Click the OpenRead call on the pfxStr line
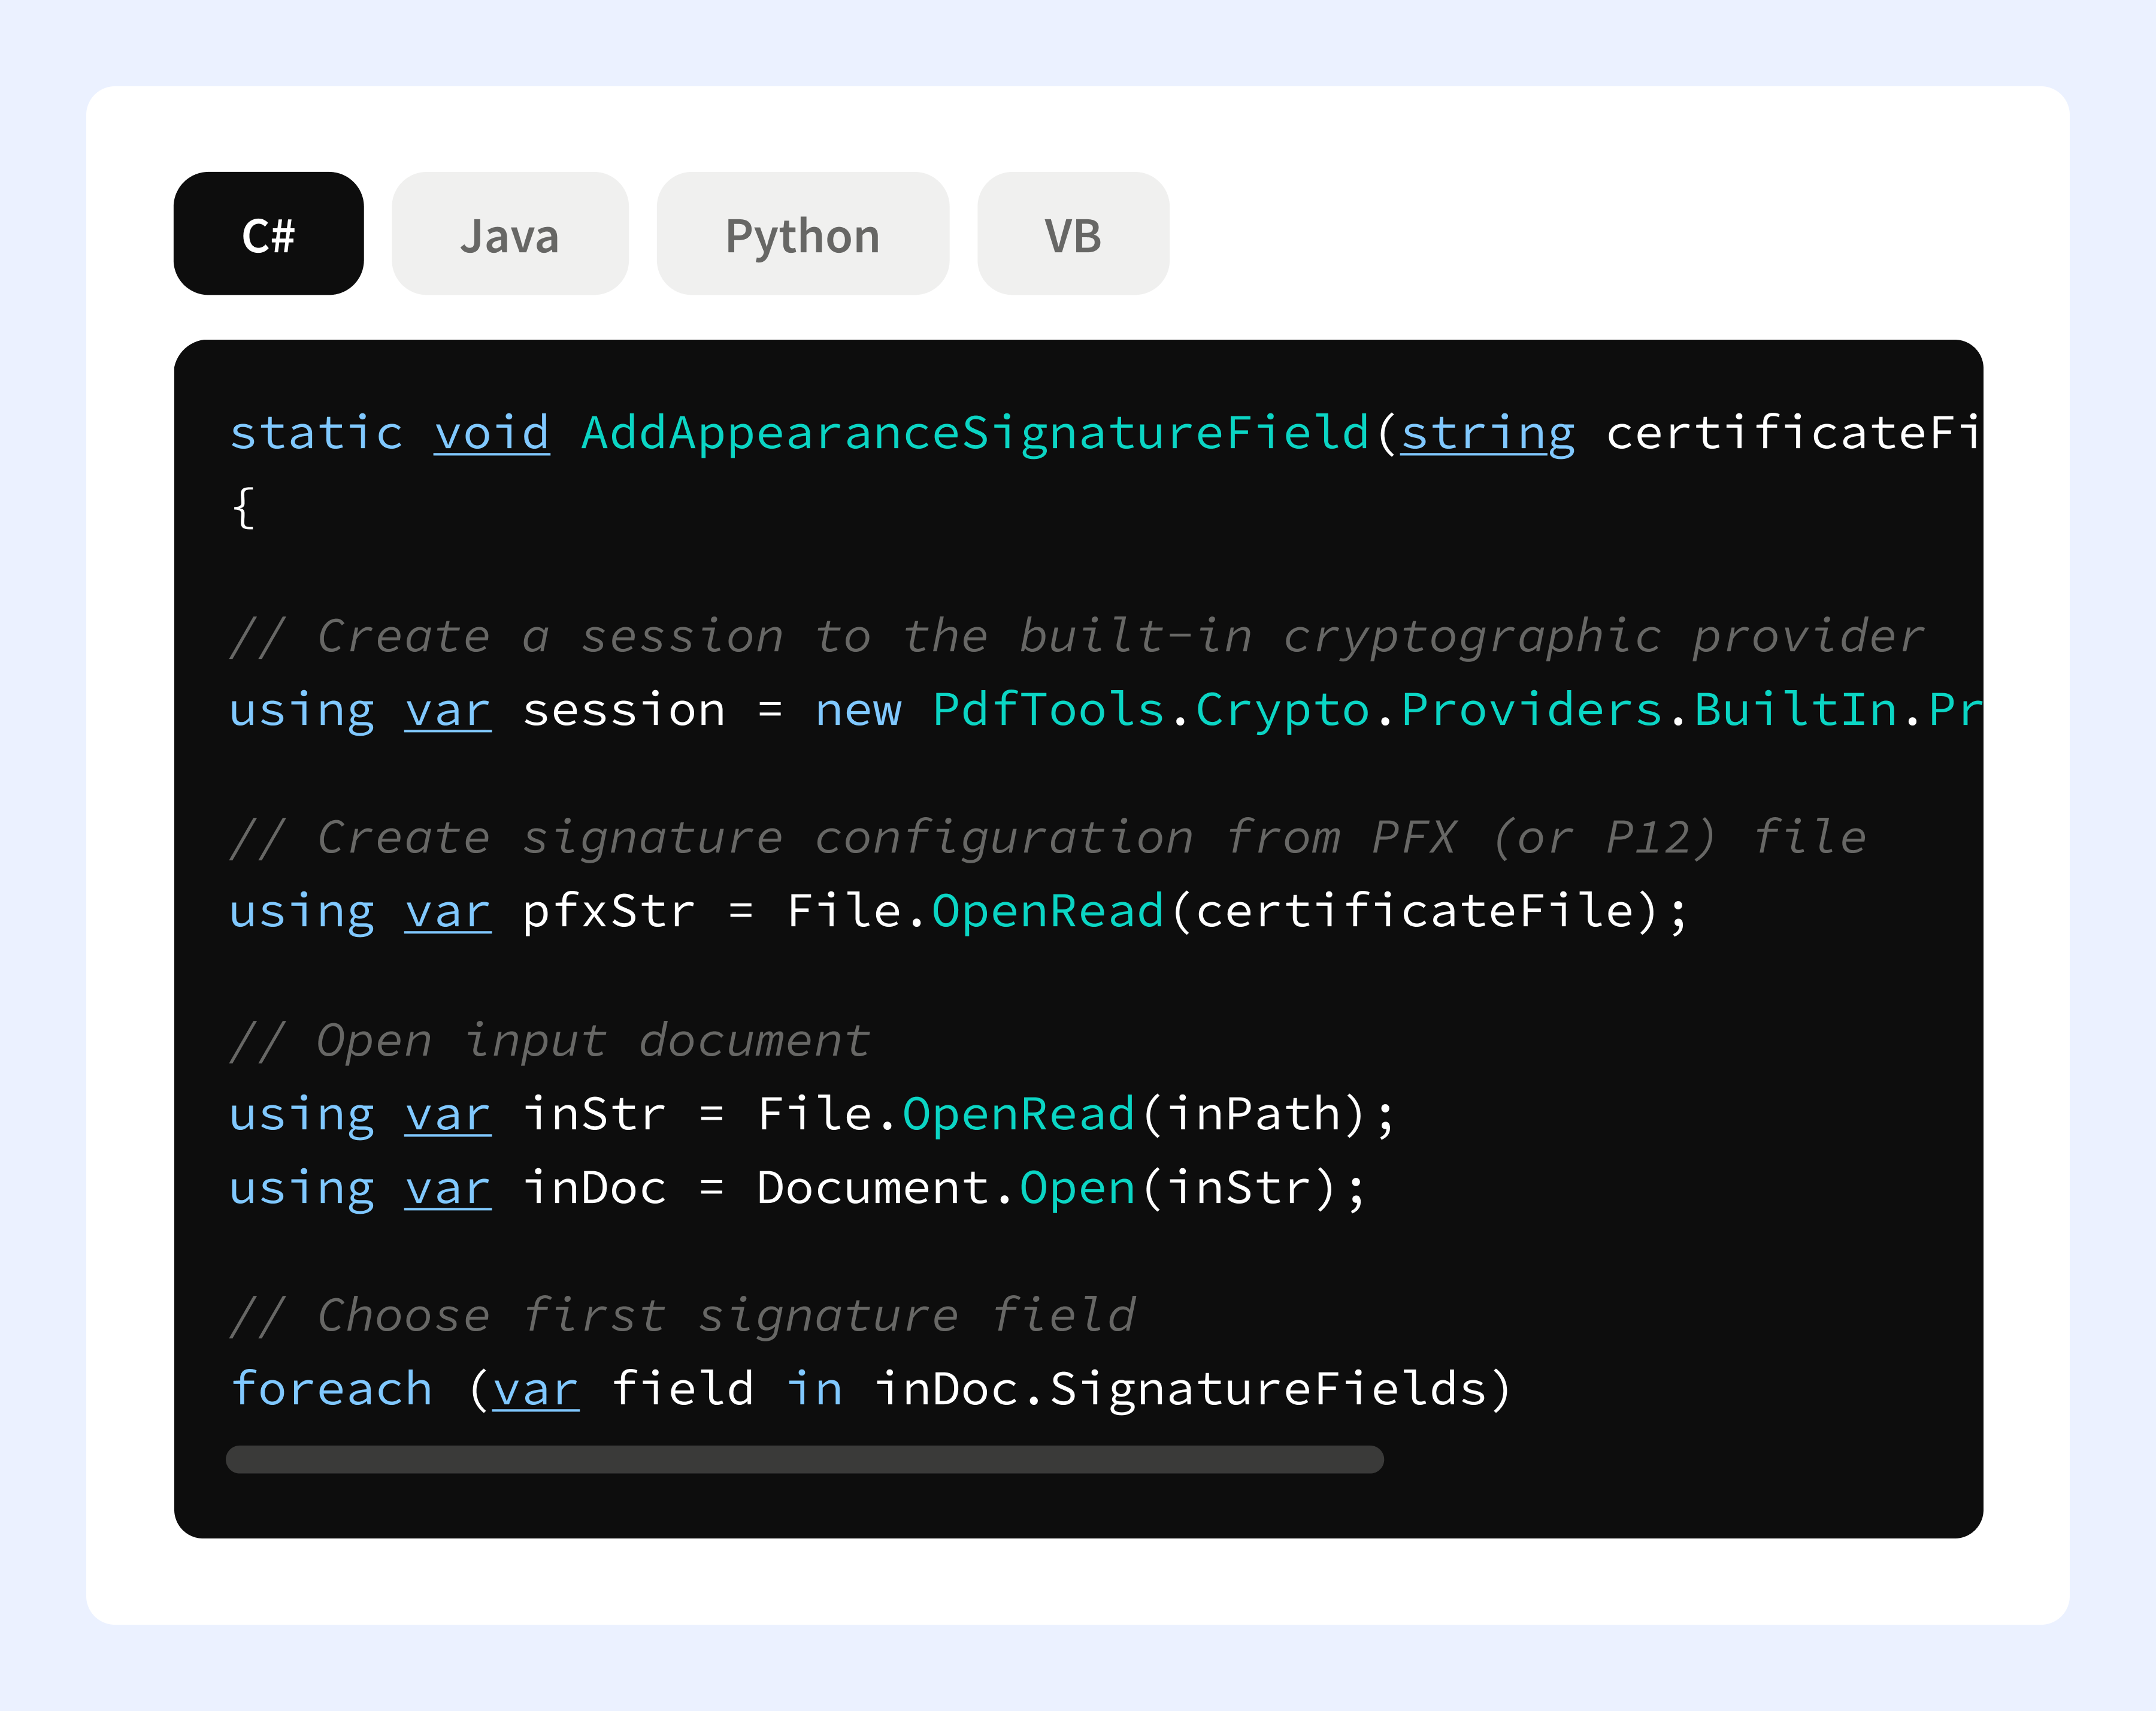The width and height of the screenshot is (2156, 1711). pyautogui.click(x=1047, y=912)
